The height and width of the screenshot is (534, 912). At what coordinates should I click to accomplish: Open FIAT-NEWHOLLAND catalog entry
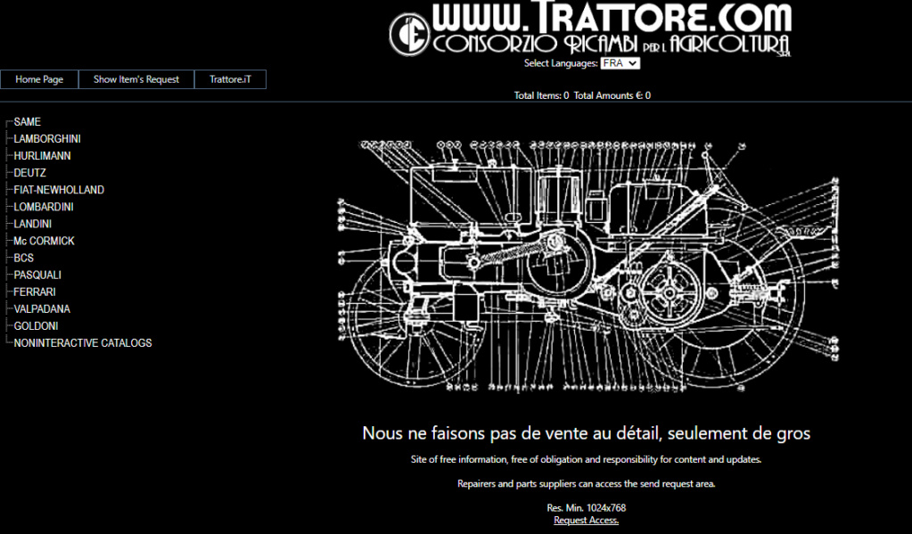[59, 190]
